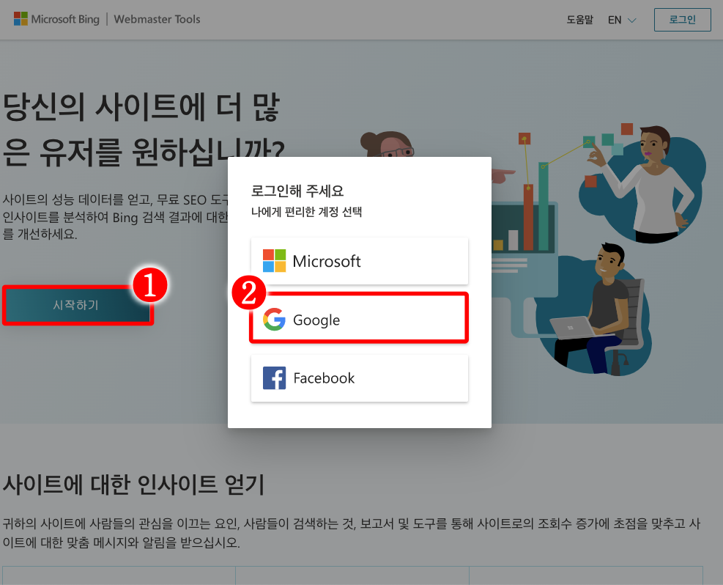The width and height of the screenshot is (723, 585).
Task: Click the Microsoft logo next to its label
Action: point(274,261)
